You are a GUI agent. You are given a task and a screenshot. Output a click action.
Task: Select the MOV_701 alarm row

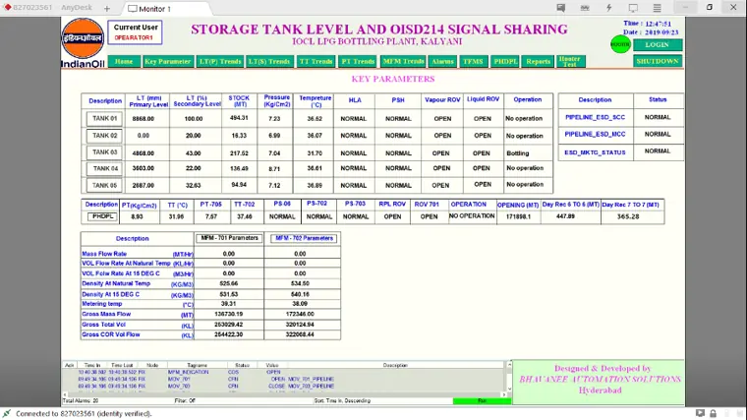pos(283,379)
